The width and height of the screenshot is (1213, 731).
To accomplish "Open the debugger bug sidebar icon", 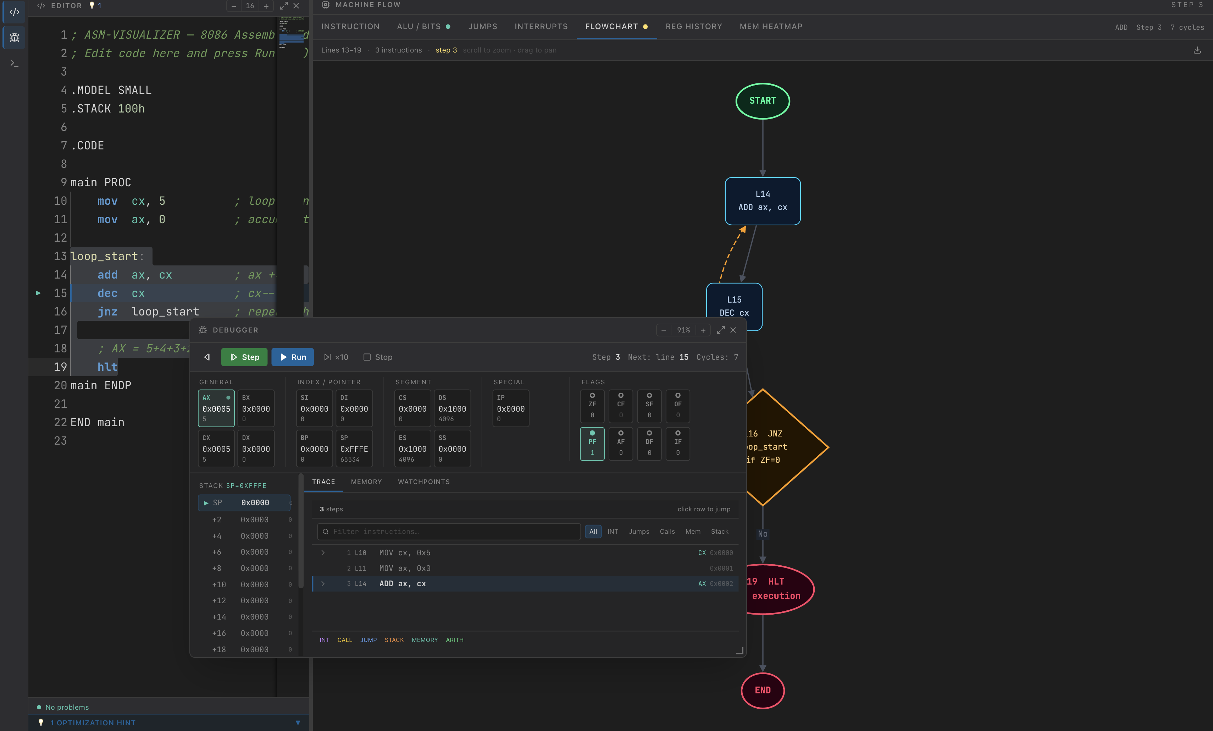I will (x=14, y=37).
